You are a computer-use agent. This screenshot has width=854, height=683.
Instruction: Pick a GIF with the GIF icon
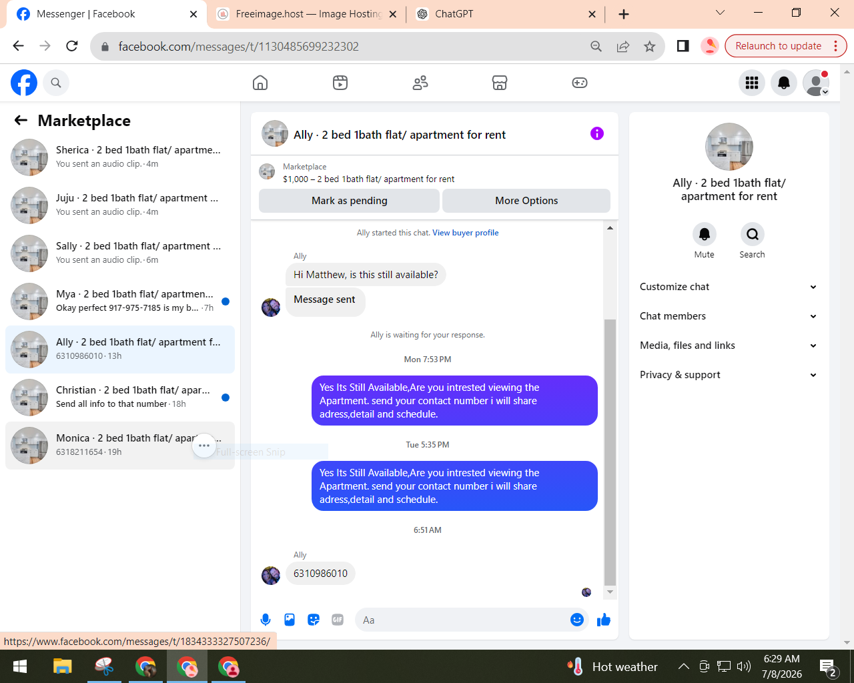338,620
